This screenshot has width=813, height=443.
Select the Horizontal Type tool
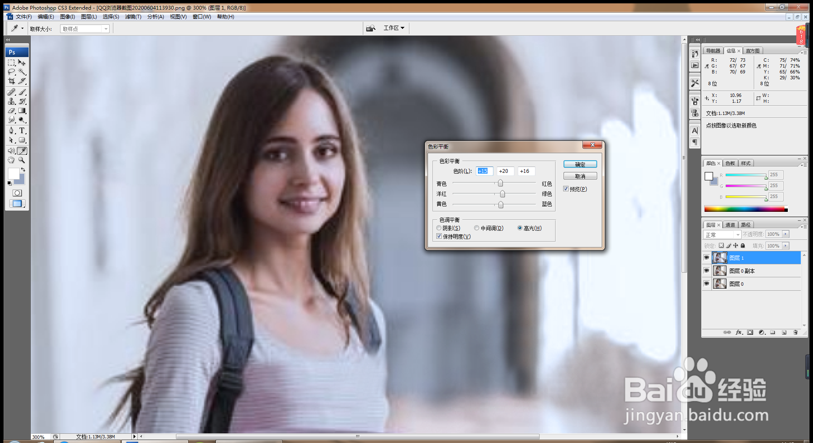22,131
